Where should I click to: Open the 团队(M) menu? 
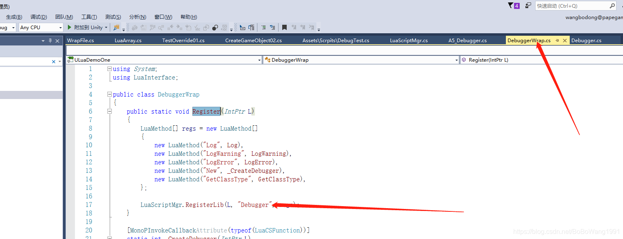[x=64, y=17]
